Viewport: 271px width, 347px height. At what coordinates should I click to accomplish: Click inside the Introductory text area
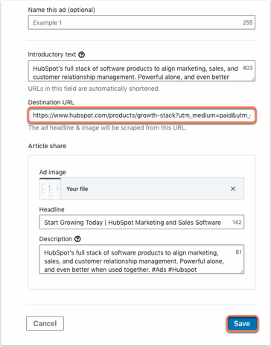(x=141, y=71)
